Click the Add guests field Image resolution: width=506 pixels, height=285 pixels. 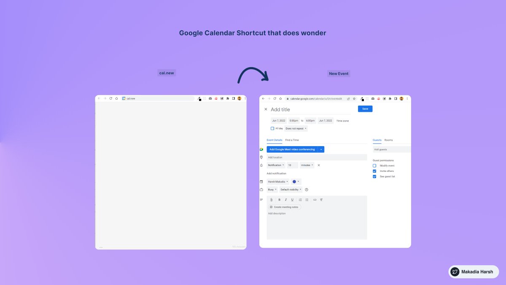(392, 149)
